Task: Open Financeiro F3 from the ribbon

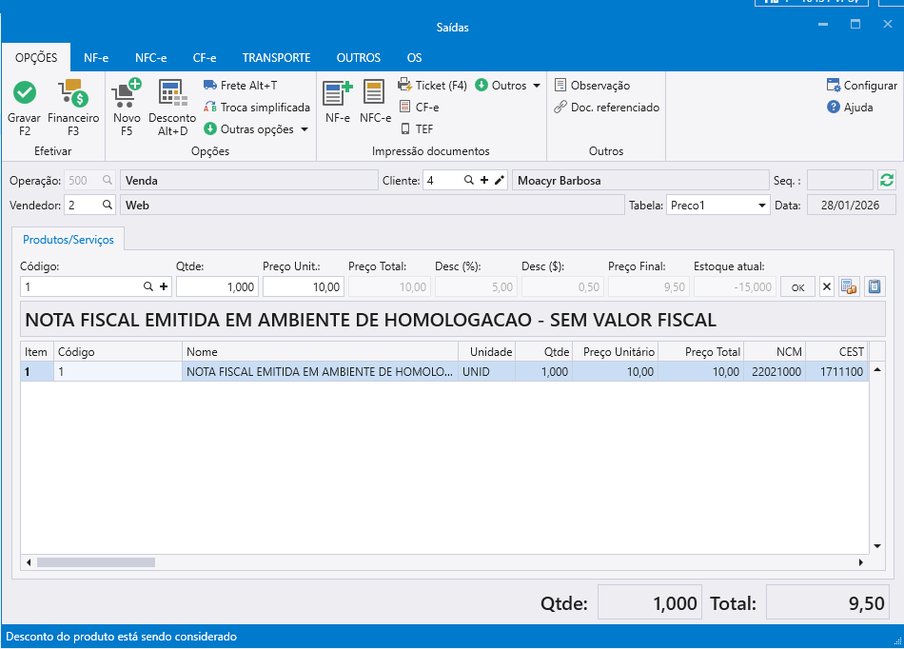Action: pos(73,93)
